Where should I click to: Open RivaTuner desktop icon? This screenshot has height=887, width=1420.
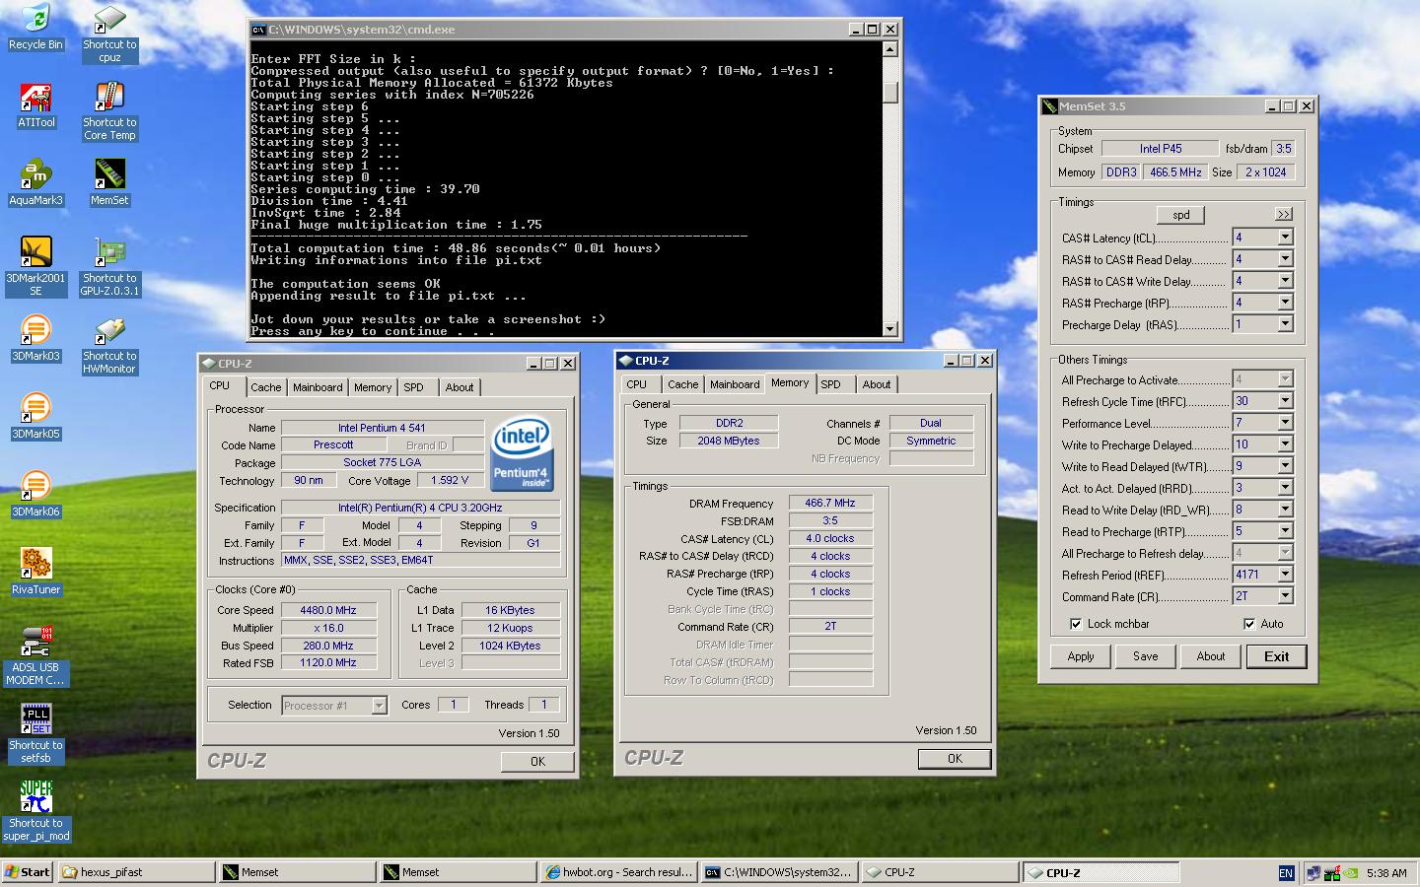(35, 573)
